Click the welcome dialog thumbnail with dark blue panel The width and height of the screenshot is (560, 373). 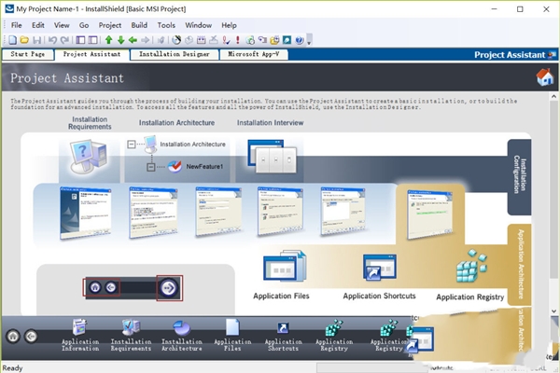(85, 213)
